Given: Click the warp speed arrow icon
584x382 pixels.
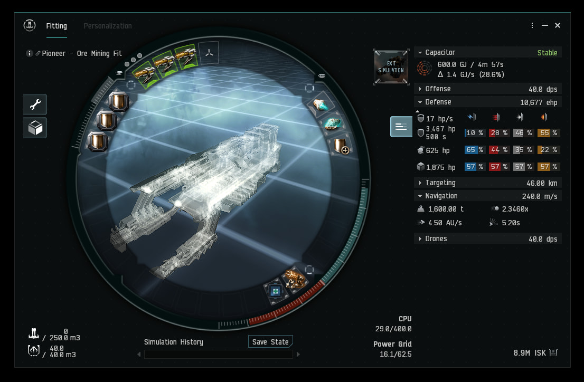Looking at the screenshot, I should click(x=421, y=222).
